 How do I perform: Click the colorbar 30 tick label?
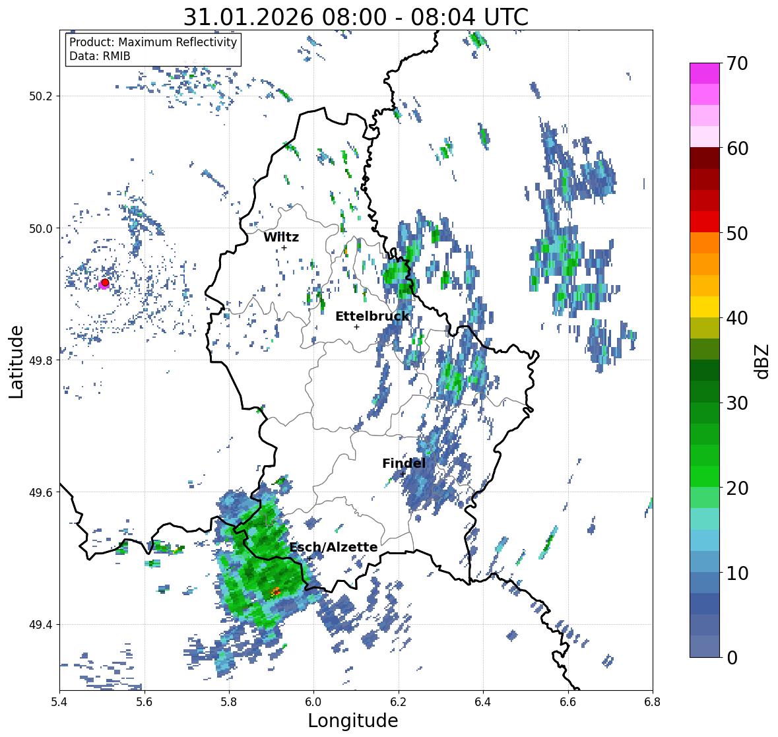737,403
